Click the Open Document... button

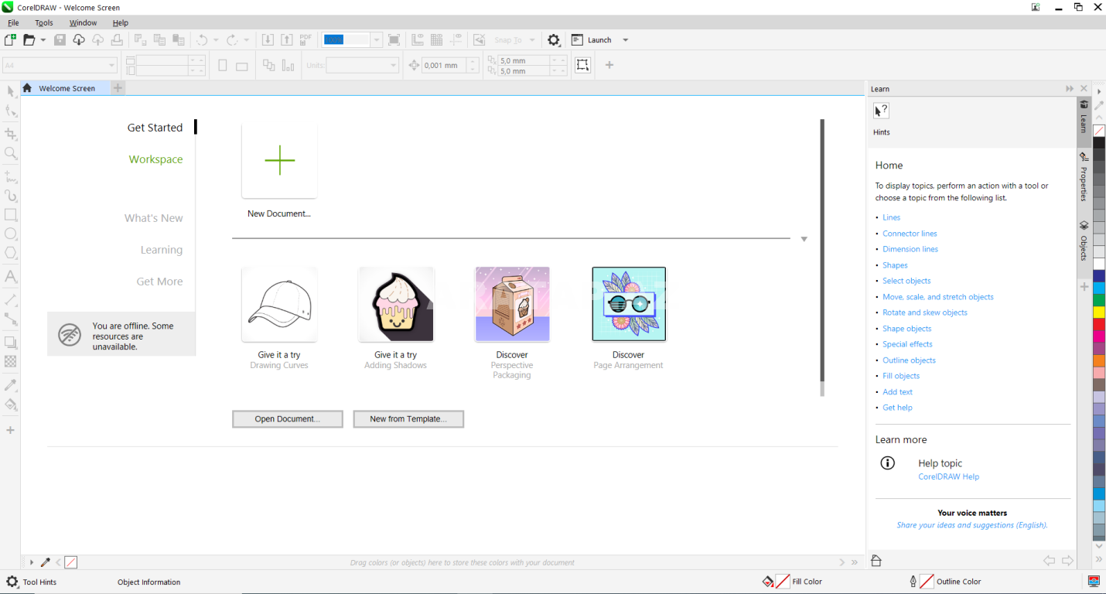coord(287,418)
